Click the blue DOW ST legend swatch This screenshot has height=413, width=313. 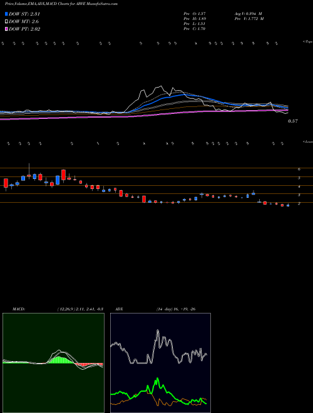[7, 14]
